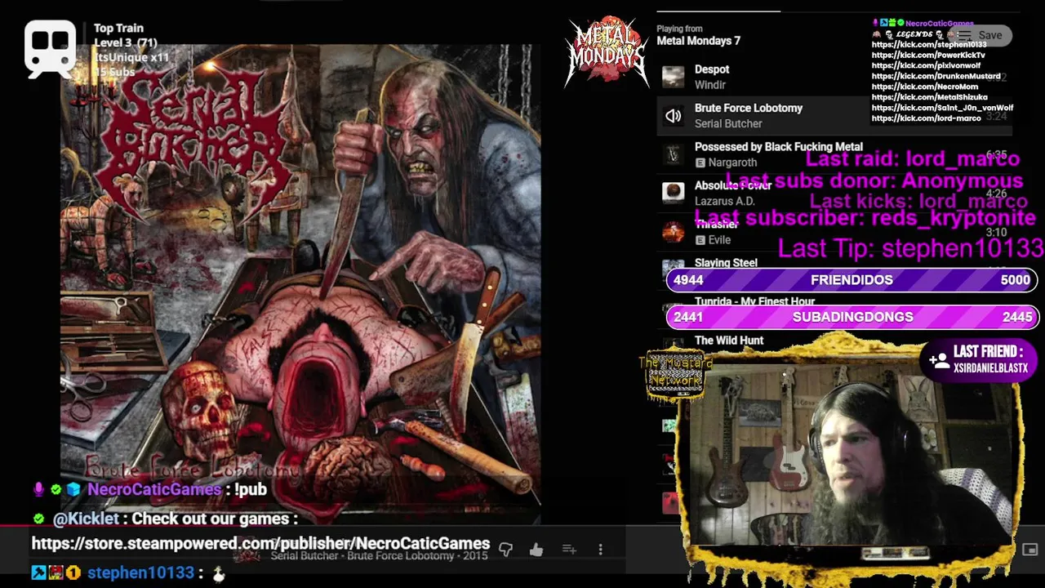Click the FRIENDIDOS goal progress bar
Screen dimensions: 1045x588
pos(852,280)
